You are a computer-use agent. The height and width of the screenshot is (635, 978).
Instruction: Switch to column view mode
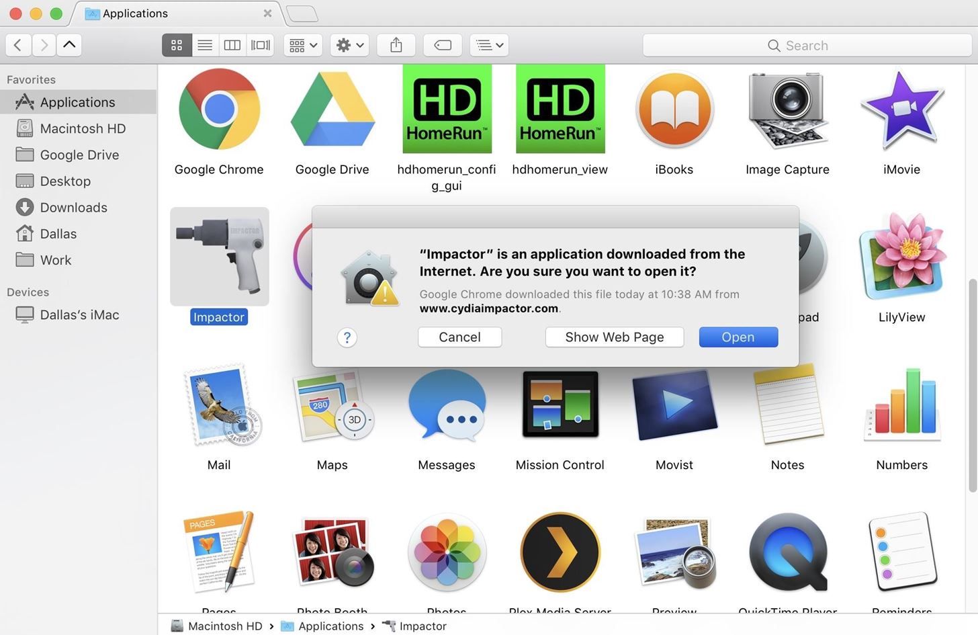click(232, 45)
